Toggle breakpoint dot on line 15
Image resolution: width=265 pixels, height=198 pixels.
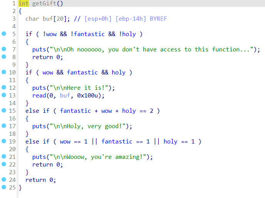(4, 111)
